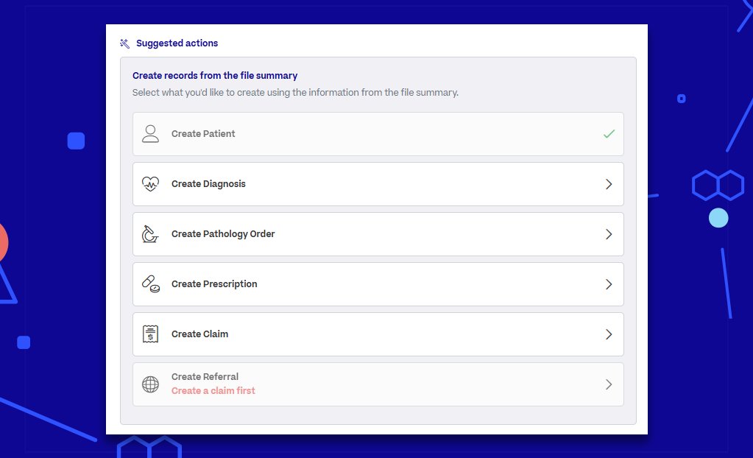Click the pills icon beside Create Prescription
This screenshot has width=753, height=458.
150,284
